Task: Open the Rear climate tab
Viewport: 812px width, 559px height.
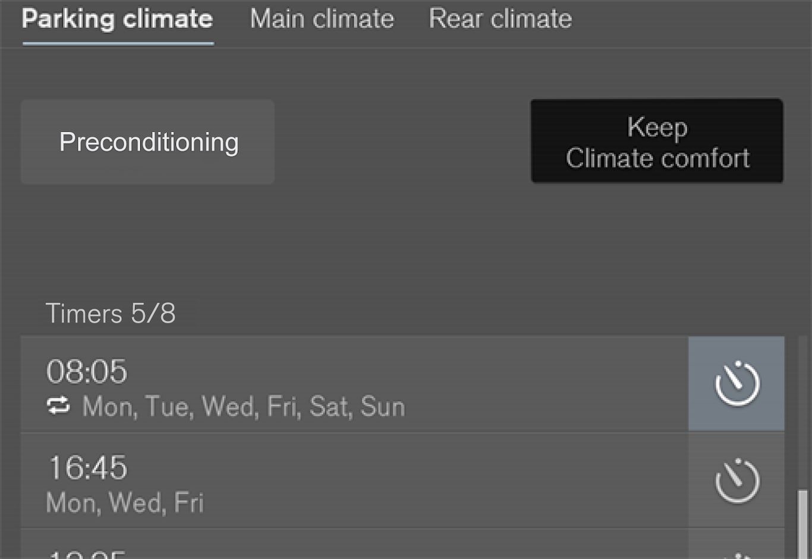Action: click(500, 19)
